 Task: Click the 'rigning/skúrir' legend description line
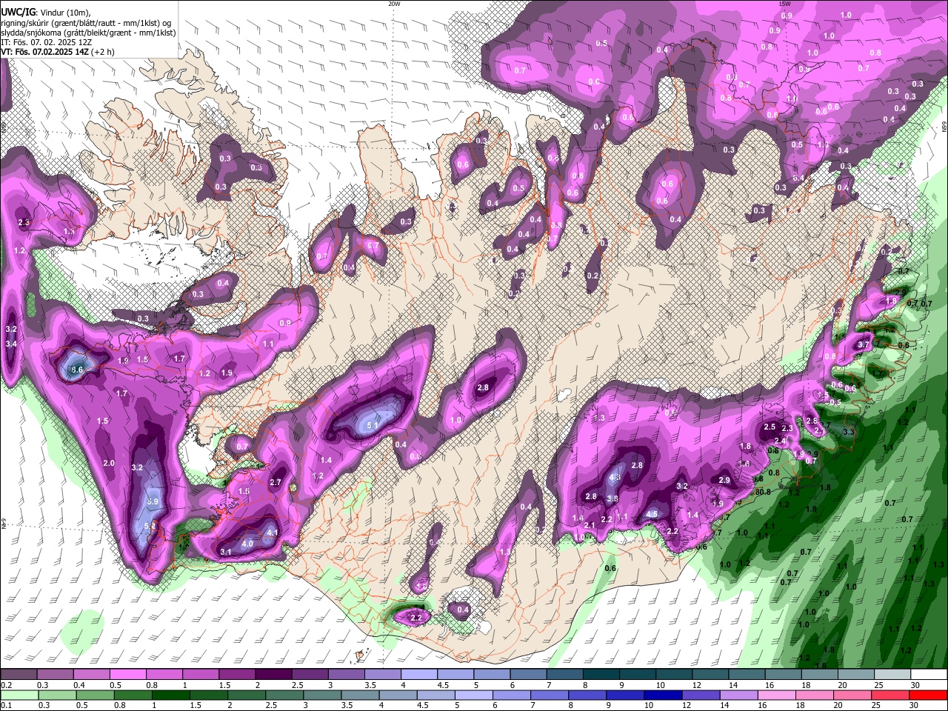[86, 23]
